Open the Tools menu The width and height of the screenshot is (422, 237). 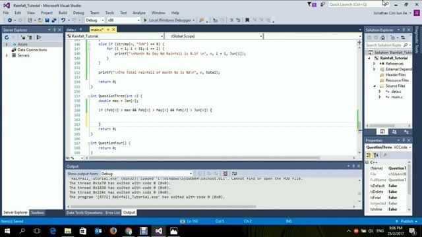pos(109,13)
